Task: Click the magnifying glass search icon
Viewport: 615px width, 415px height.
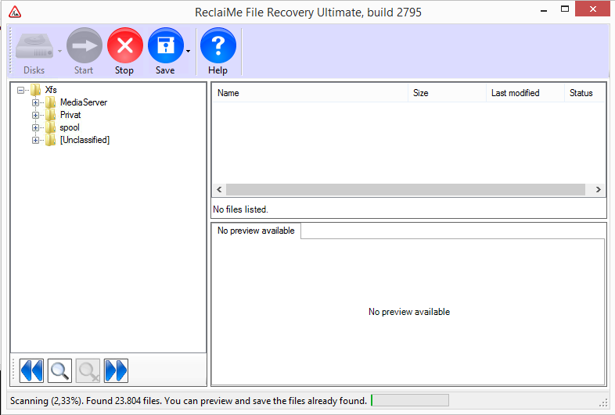Action: (59, 370)
